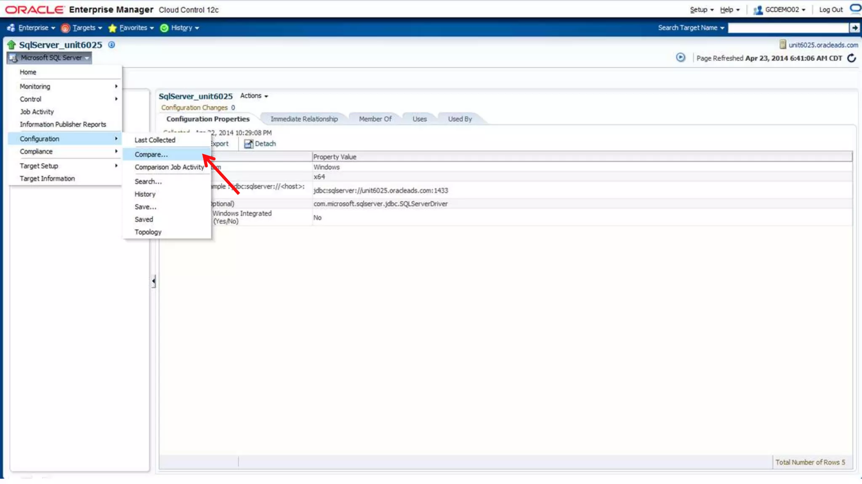Click the Favorites star icon

click(112, 28)
